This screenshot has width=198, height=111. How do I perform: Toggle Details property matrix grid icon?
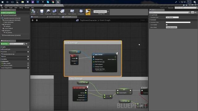[192, 12]
